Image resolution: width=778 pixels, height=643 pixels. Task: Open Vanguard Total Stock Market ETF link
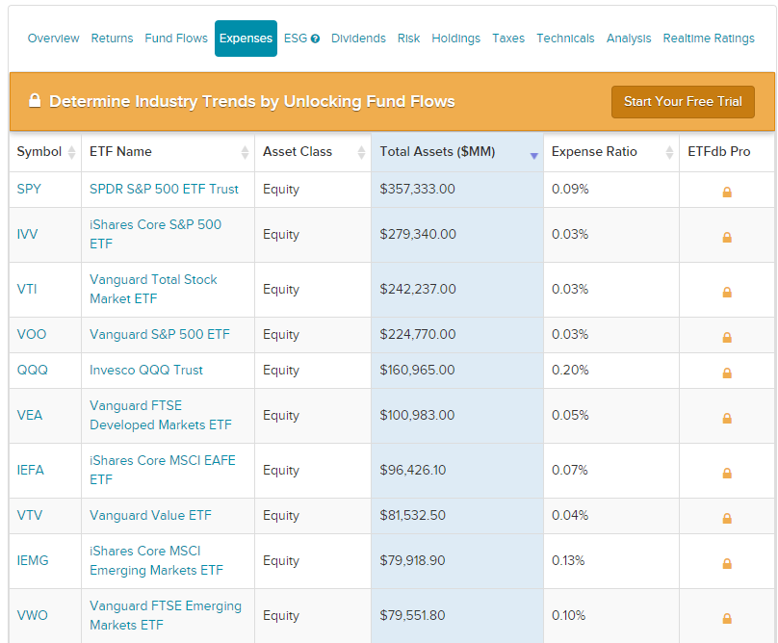(153, 289)
